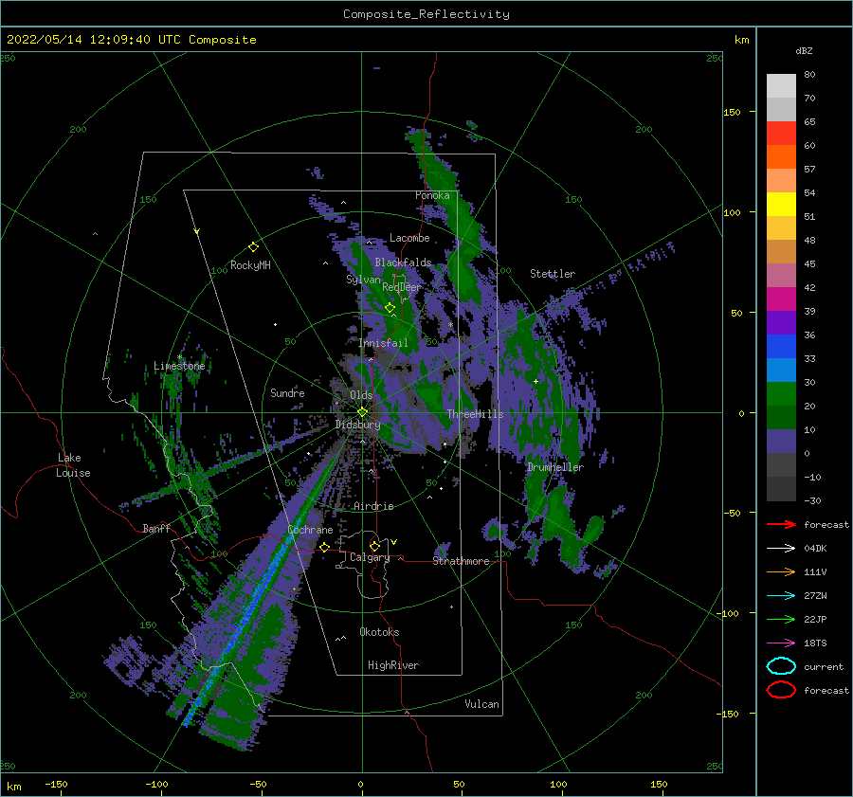
Task: Click the Okotoks city label
Action: (x=379, y=632)
